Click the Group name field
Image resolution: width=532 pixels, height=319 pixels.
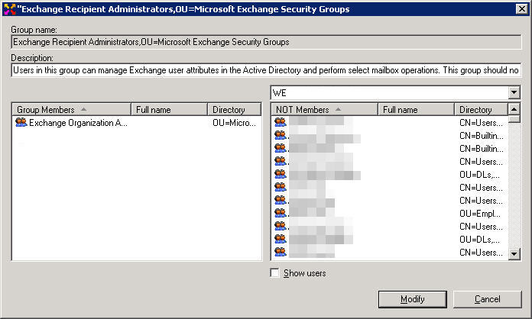coord(266,42)
